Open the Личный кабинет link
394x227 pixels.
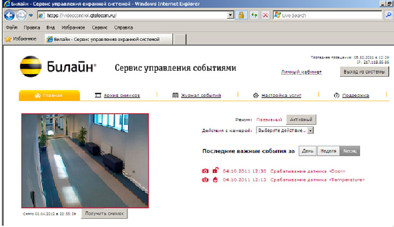301,72
